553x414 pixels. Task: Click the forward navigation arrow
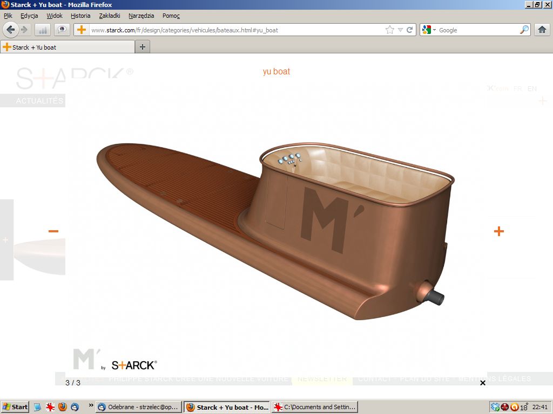24,30
